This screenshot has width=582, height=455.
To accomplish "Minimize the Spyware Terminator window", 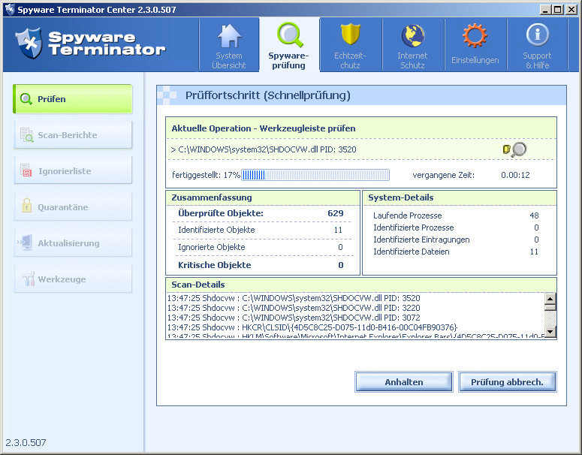I will click(545, 10).
